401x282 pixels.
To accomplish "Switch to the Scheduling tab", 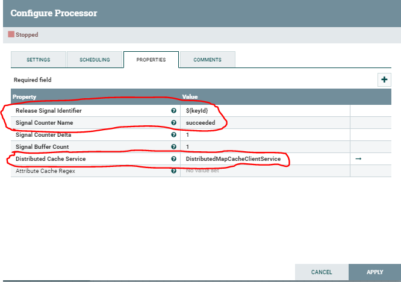I will (95, 60).
